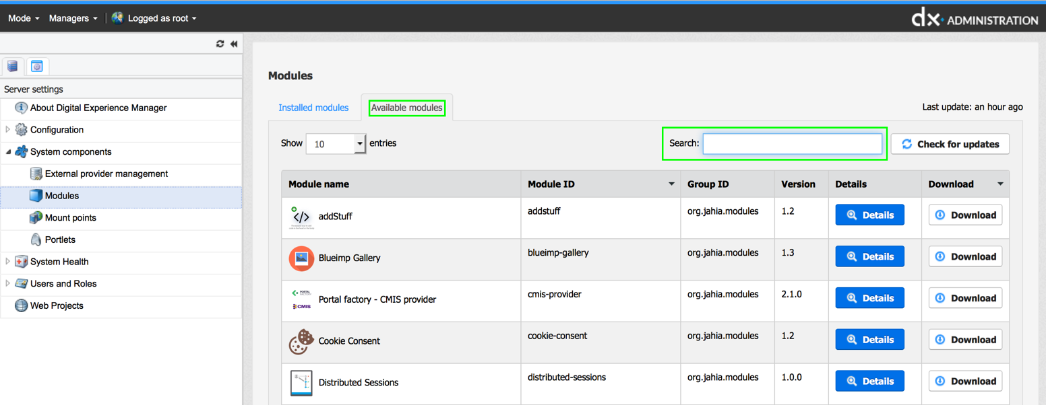Click the Details column header

pyautogui.click(x=875, y=184)
